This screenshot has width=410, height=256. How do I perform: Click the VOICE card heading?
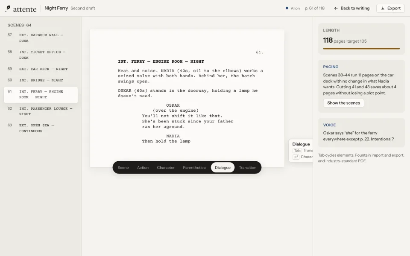tap(329, 125)
